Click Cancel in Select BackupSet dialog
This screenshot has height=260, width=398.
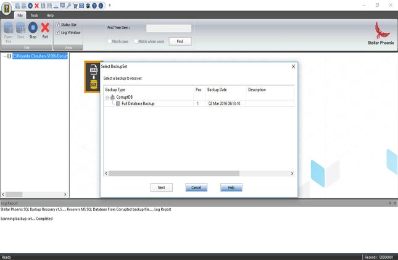click(x=196, y=188)
